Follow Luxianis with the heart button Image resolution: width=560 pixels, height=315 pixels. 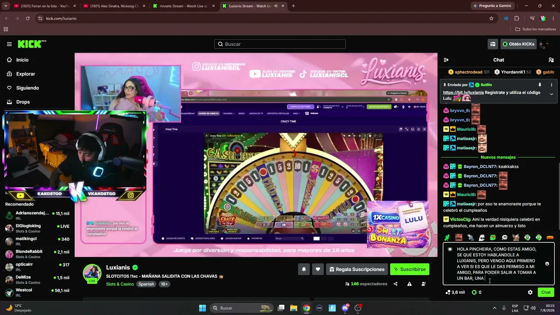[x=318, y=269]
